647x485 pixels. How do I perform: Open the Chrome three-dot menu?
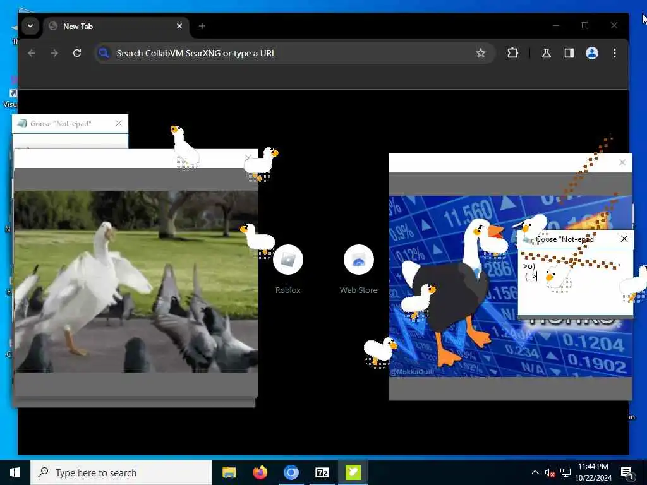[x=614, y=53]
